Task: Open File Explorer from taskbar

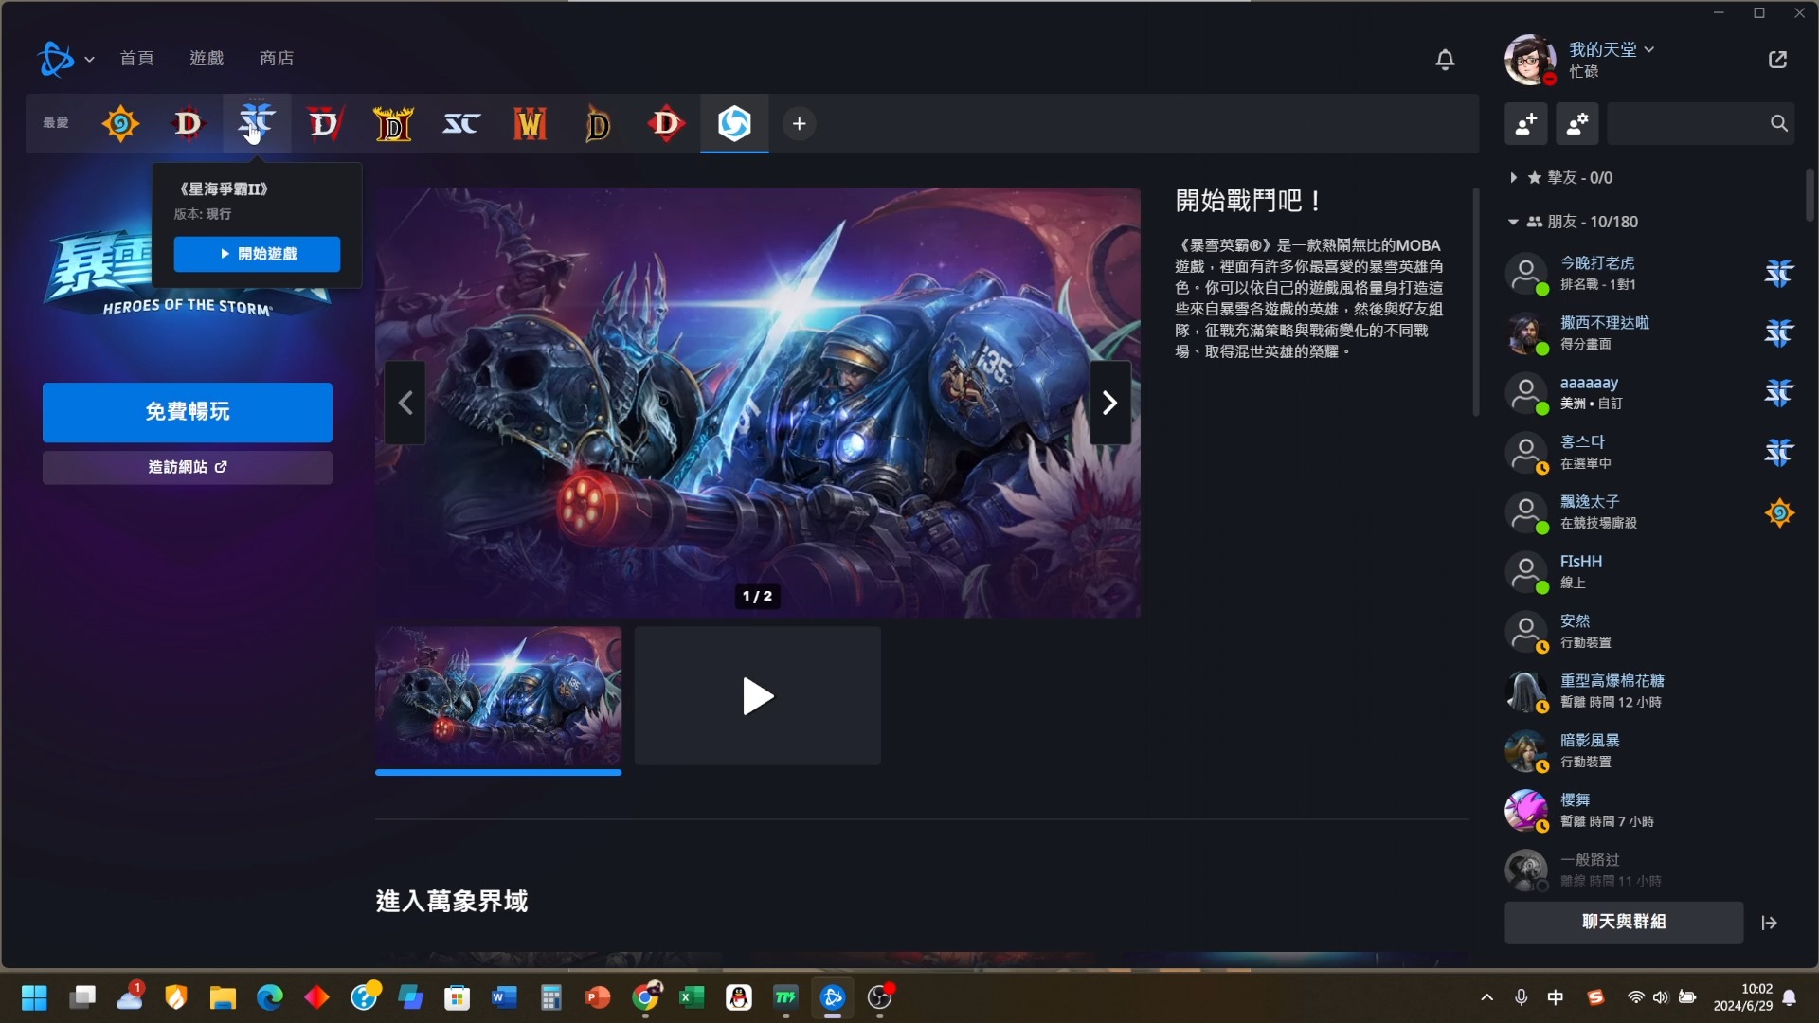Action: (223, 997)
